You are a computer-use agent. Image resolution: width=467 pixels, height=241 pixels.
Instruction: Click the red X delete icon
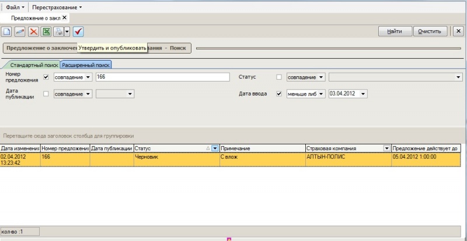coord(33,31)
